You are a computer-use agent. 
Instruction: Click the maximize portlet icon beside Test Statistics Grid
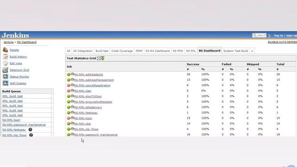click(99, 58)
